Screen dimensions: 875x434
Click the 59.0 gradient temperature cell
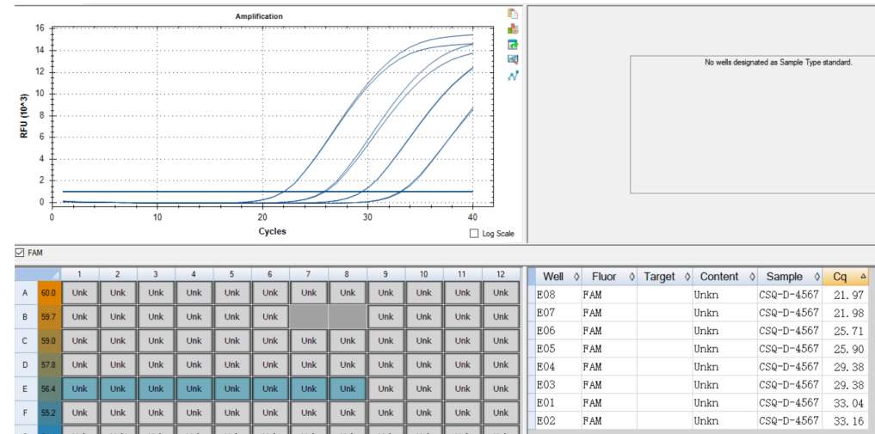click(49, 341)
